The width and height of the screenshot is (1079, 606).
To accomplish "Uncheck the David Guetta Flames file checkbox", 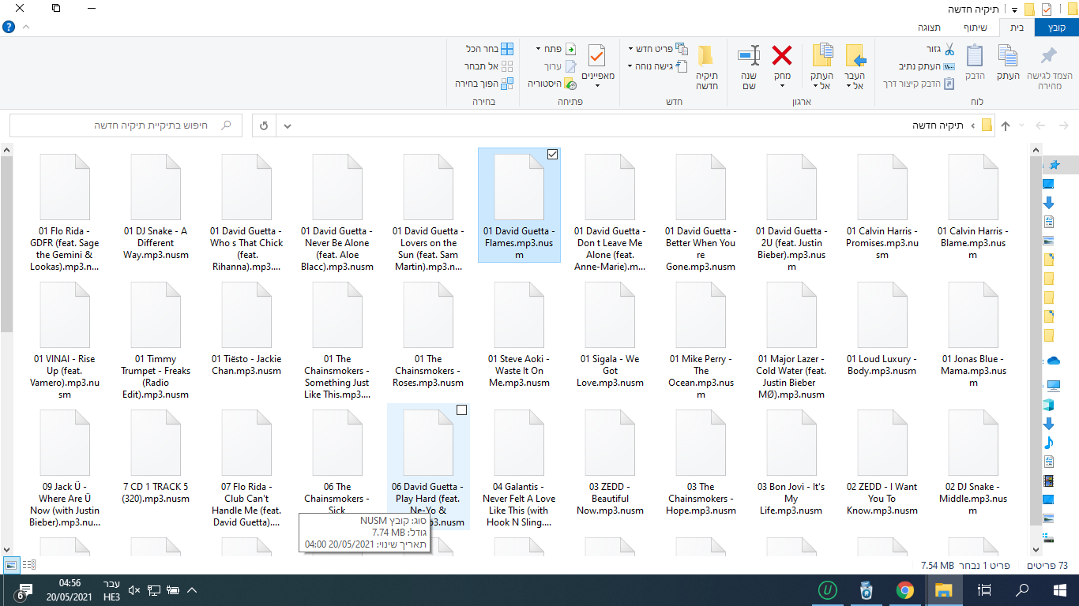I will (x=552, y=155).
